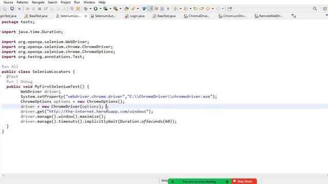Click the Stop Share button
328x184 pixels.
coord(244,181)
